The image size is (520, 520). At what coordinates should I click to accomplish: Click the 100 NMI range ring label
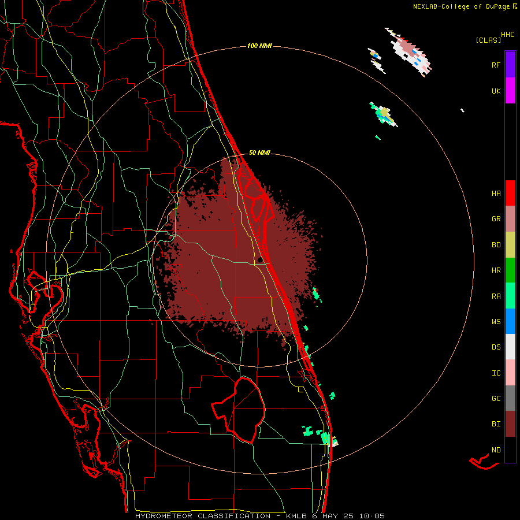coord(259,46)
